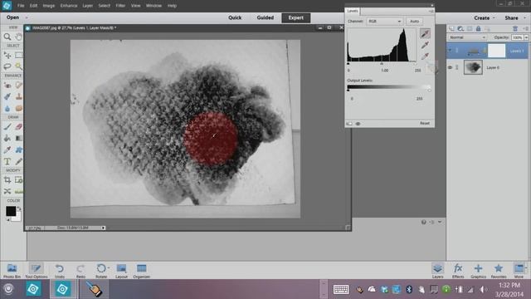Open the Filter menu
The width and height of the screenshot is (531, 299).
tap(120, 6)
